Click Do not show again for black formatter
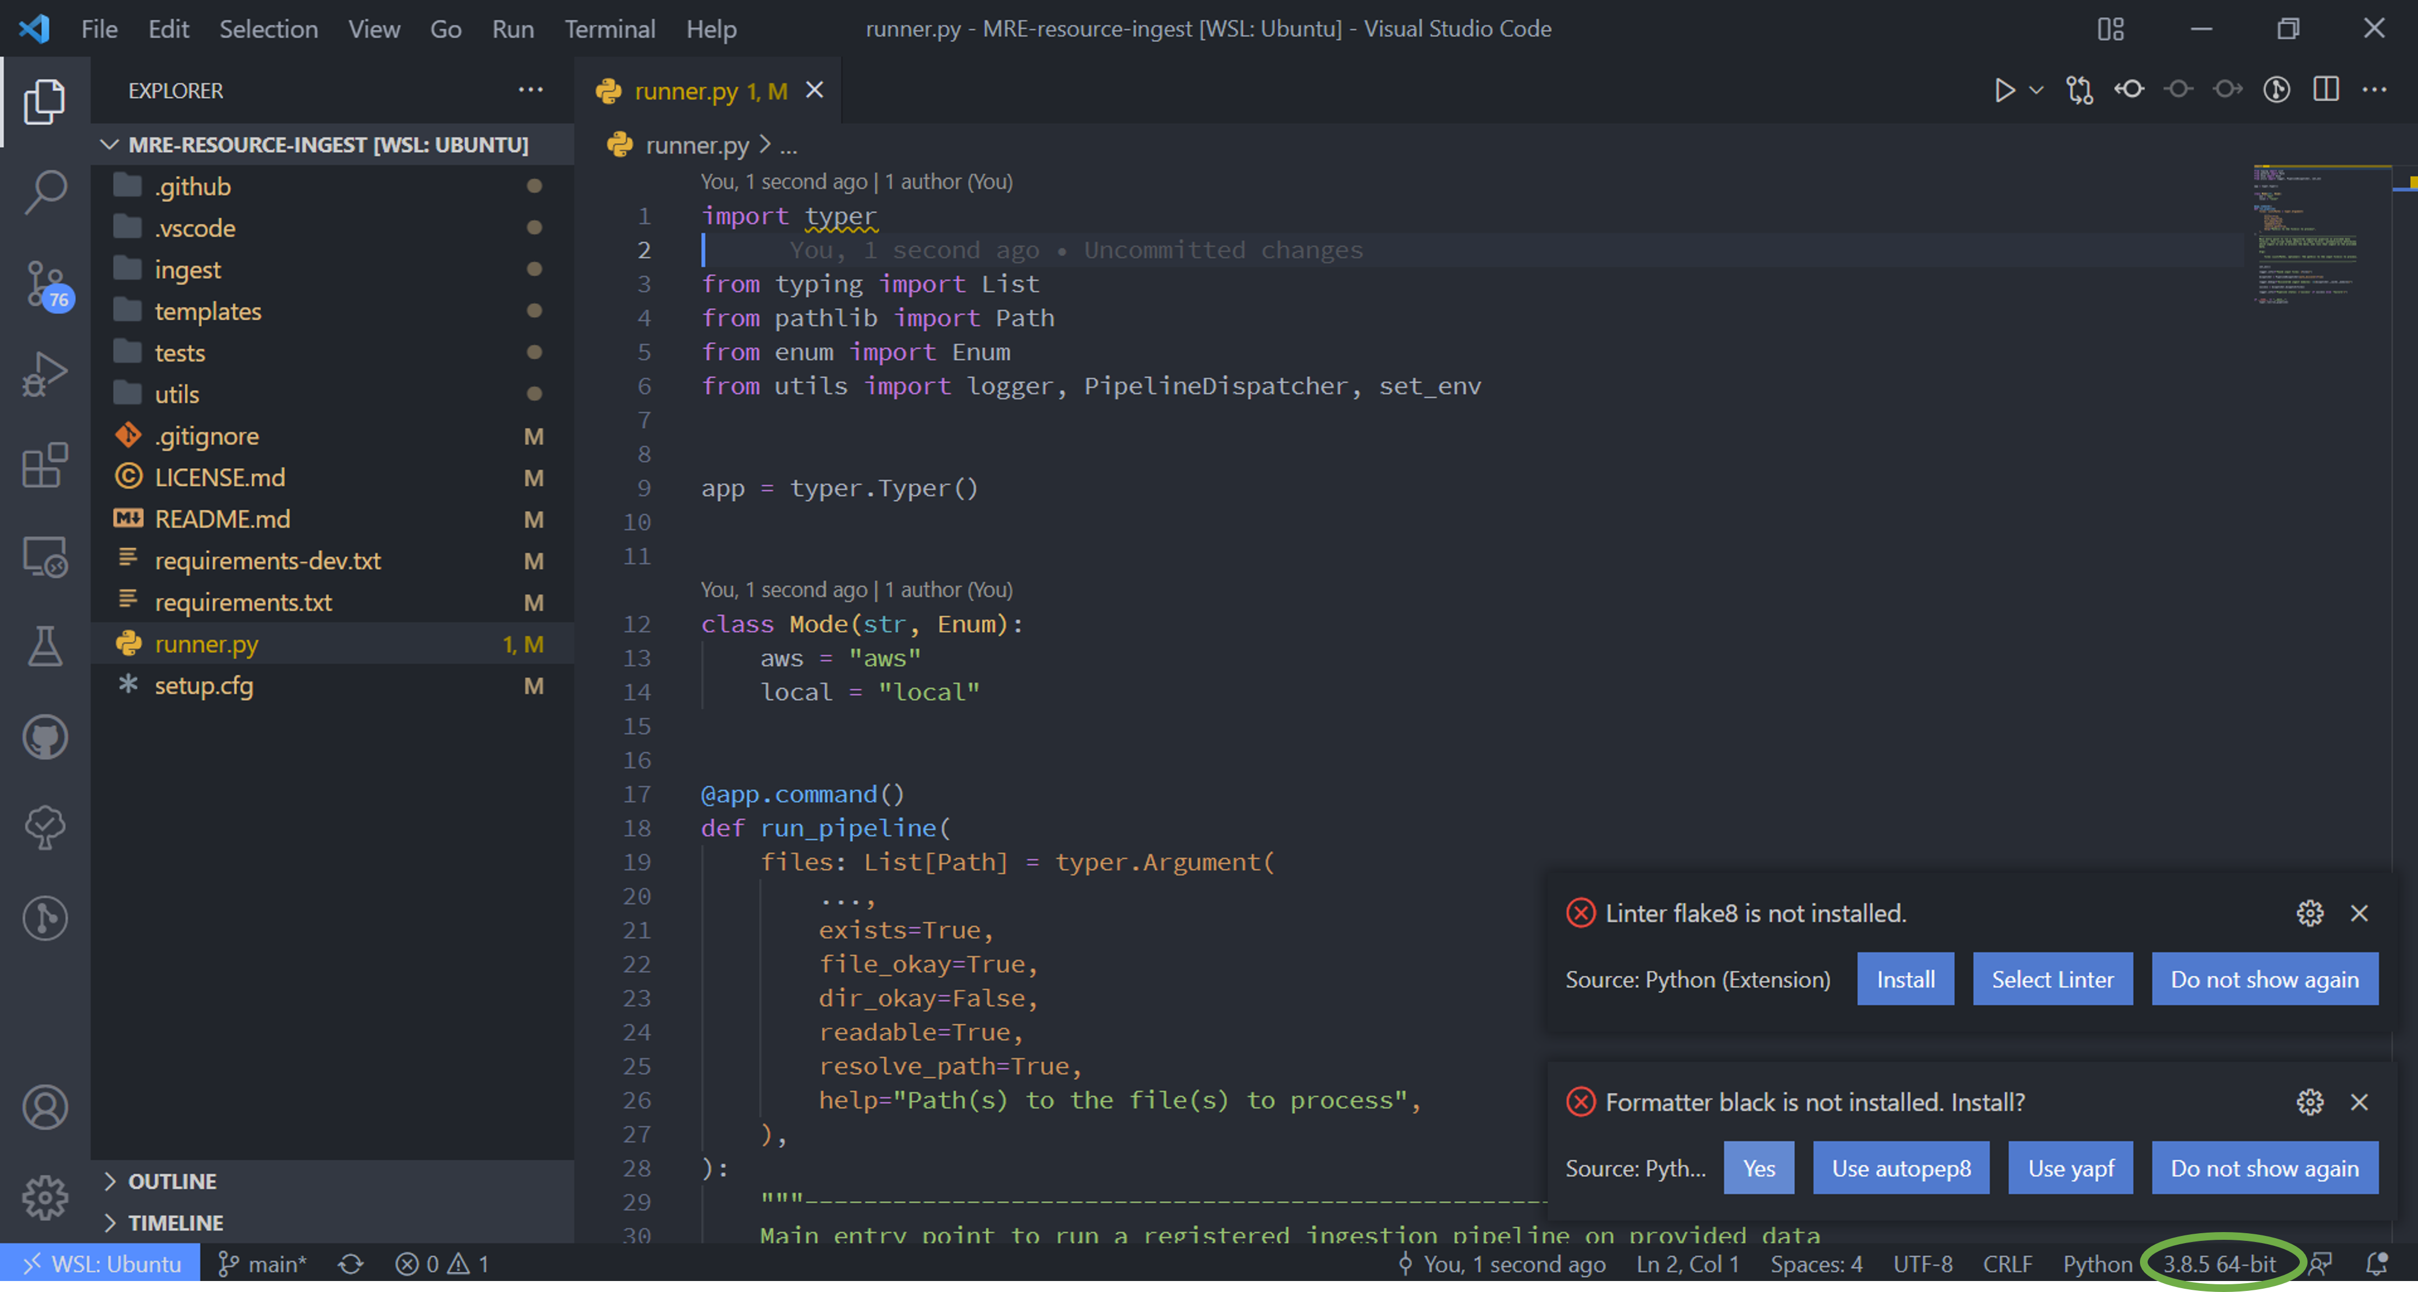Viewport: 2418px width, 1292px height. click(x=2264, y=1168)
